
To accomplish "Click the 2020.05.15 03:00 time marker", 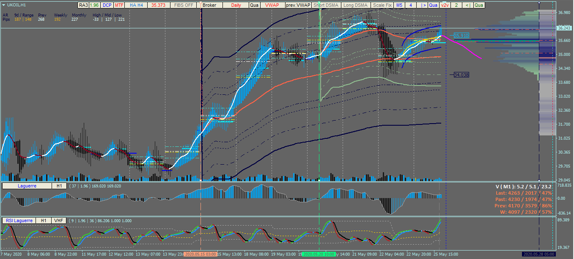I will tap(200, 254).
